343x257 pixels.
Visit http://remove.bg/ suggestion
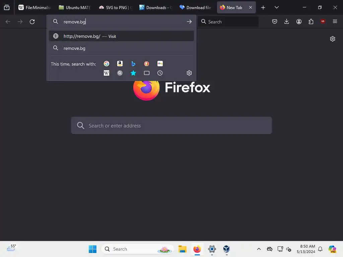(x=121, y=36)
